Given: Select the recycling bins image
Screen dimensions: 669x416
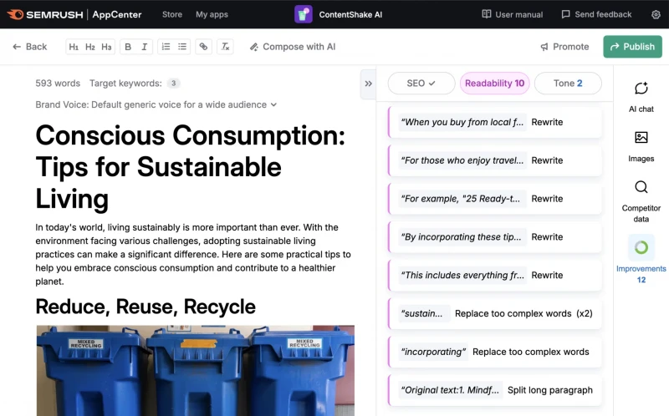Looking at the screenshot, I should point(196,371).
